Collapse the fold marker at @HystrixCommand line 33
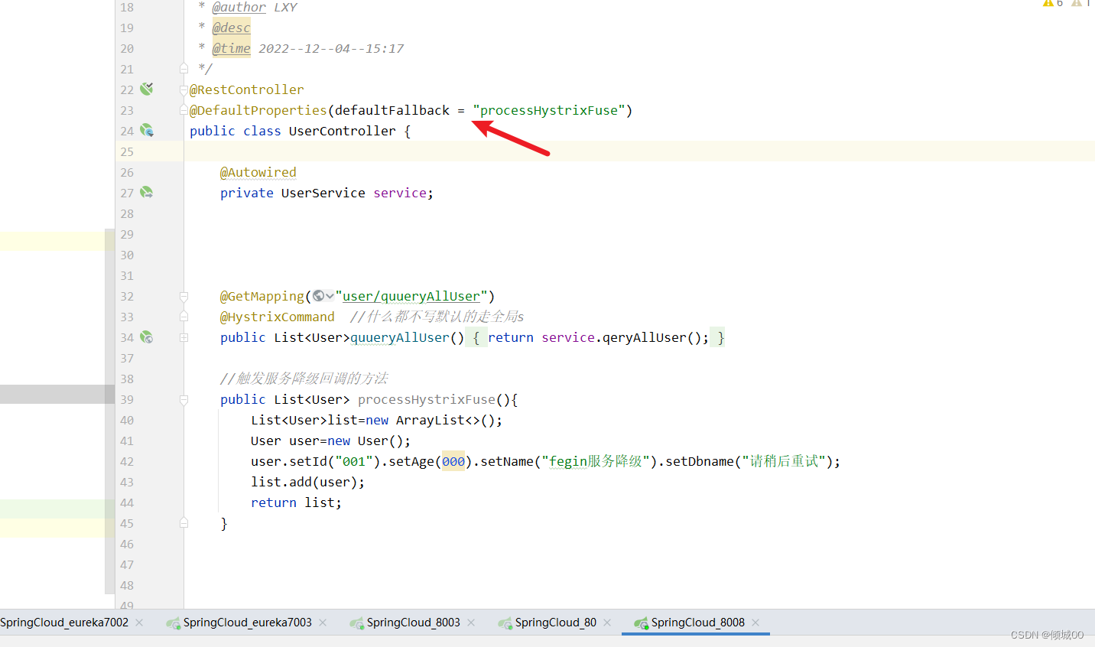Image resolution: width=1095 pixels, height=647 pixels. click(x=184, y=317)
